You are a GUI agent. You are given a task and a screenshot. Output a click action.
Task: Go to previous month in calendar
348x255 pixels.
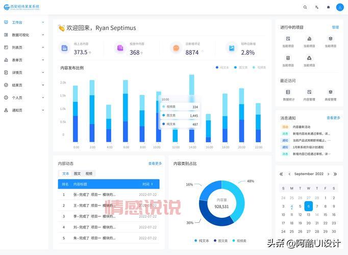[289, 174]
